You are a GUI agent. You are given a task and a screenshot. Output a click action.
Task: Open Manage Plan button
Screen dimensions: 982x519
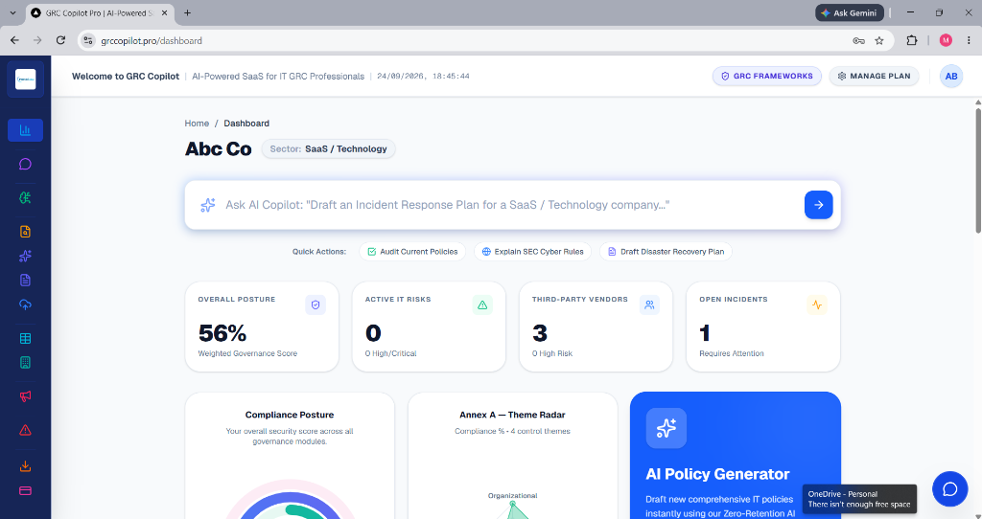coord(875,77)
